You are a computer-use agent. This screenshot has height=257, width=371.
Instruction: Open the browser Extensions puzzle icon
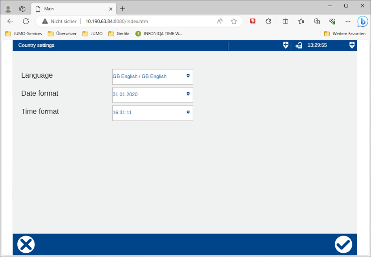coord(269,21)
